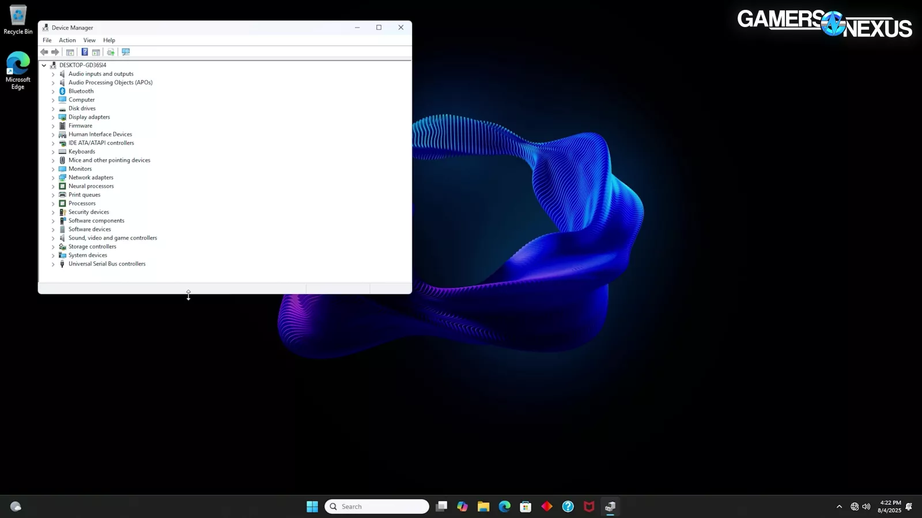Screen dimensions: 922x518
Task: Open File Explorer from the taskbar
Action: pyautogui.click(x=483, y=506)
